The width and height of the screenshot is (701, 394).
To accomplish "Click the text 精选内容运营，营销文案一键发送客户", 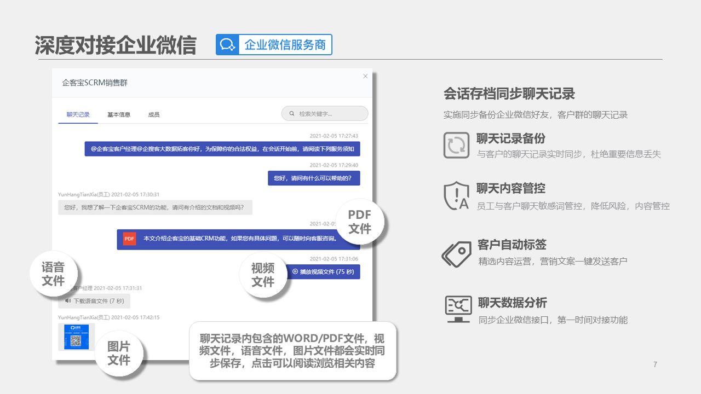I will (x=553, y=262).
